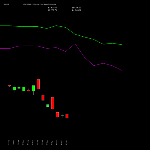The width and height of the screenshot is (150, 150).
Task: Select the 18 Aug date label
Action: [x=9, y=142]
